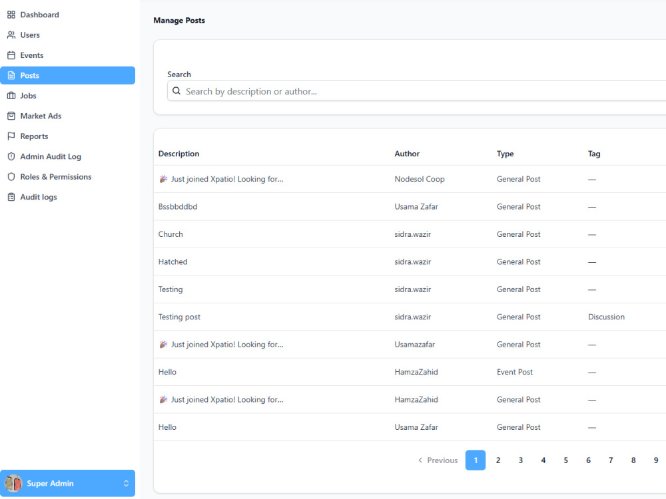
Task: Open the Dashboard menu item
Action: click(x=67, y=15)
